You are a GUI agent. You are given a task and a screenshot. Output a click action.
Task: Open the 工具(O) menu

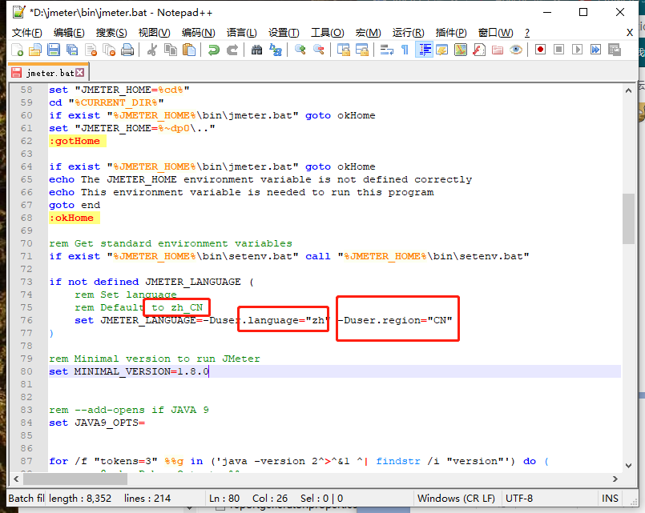point(328,33)
